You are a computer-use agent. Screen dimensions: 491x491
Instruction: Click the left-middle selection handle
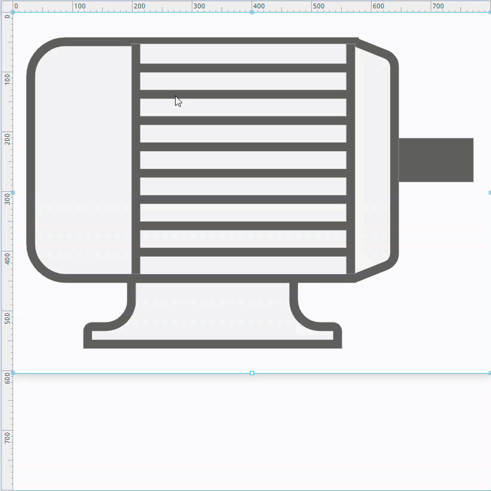point(13,192)
